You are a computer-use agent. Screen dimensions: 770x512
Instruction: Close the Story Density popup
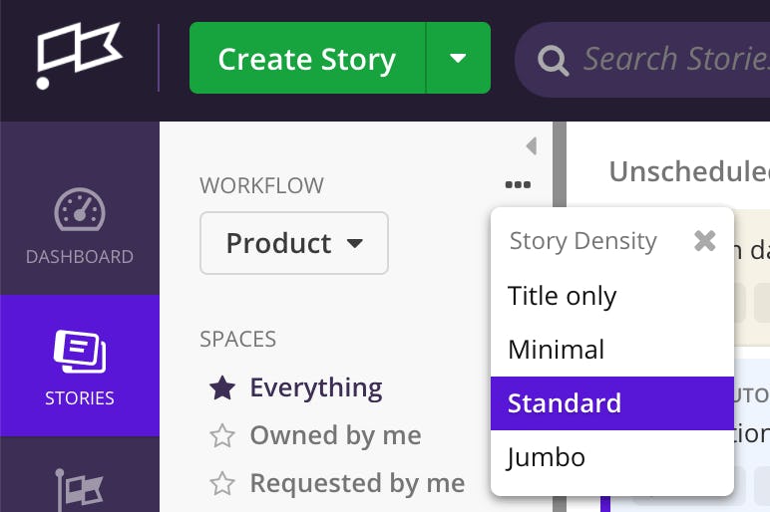click(x=705, y=241)
